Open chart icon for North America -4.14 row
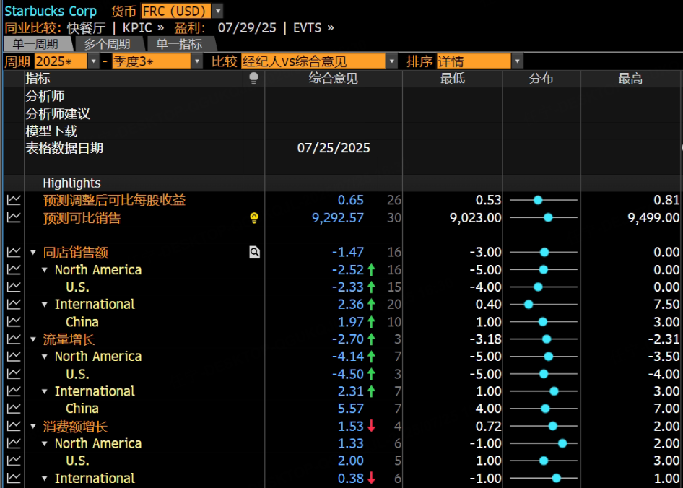Viewport: 683px width, 488px height. (14, 357)
